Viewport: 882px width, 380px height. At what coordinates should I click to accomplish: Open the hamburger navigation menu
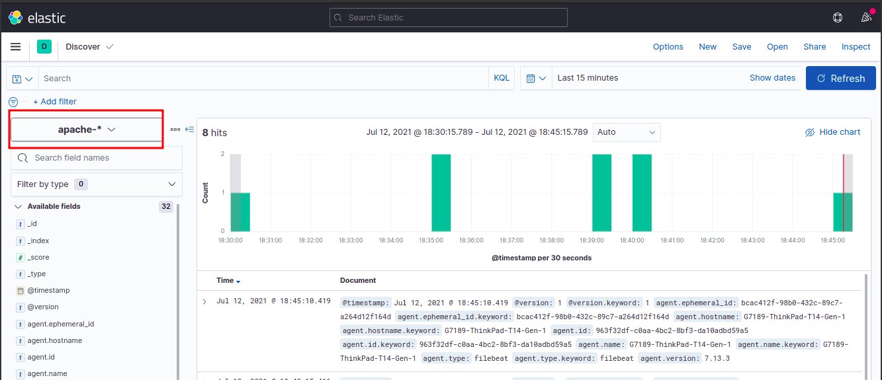pos(16,47)
